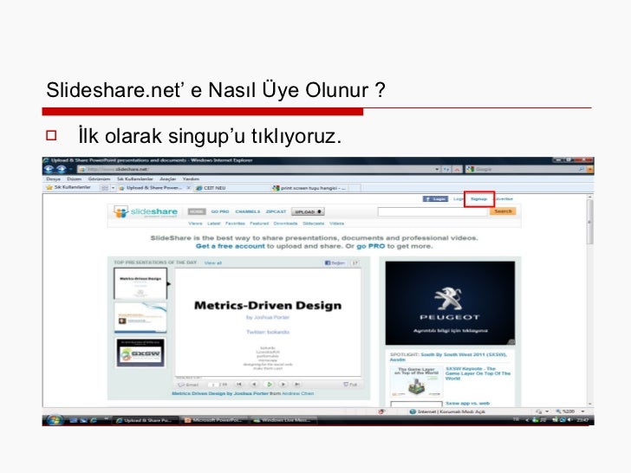
Task: Open the ZIPCAST page
Action: click(276, 211)
